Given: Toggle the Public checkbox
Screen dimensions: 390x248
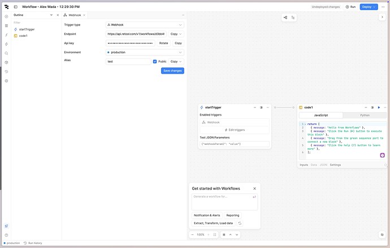Looking at the screenshot, I should click(155, 62).
